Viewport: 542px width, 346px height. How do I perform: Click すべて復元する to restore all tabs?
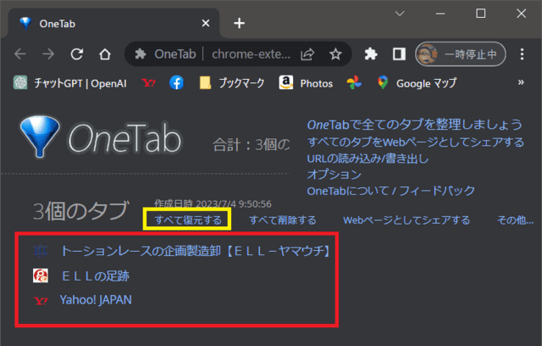click(188, 220)
